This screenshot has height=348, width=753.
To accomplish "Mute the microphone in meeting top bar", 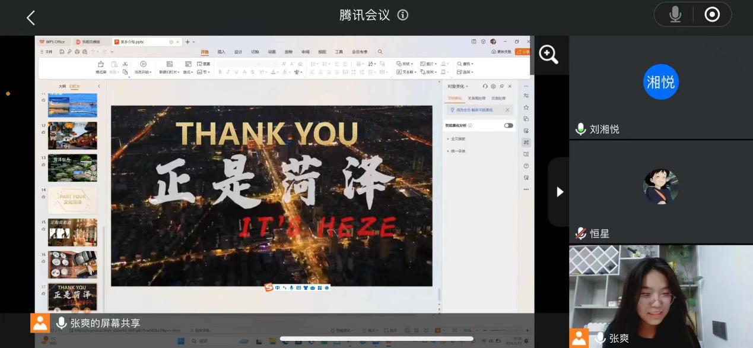I will pyautogui.click(x=675, y=15).
